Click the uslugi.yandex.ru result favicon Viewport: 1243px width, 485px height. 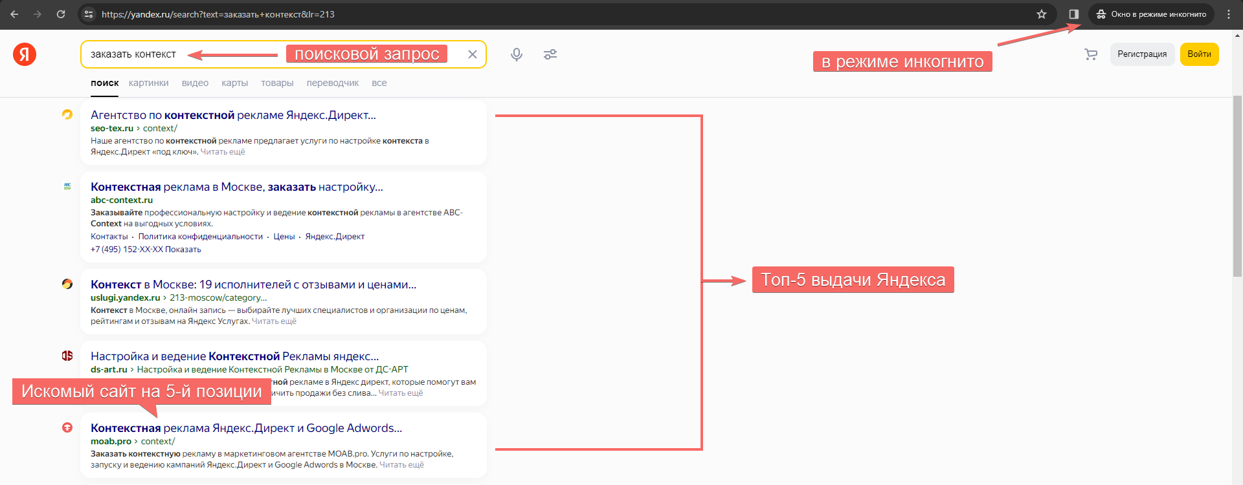(67, 284)
